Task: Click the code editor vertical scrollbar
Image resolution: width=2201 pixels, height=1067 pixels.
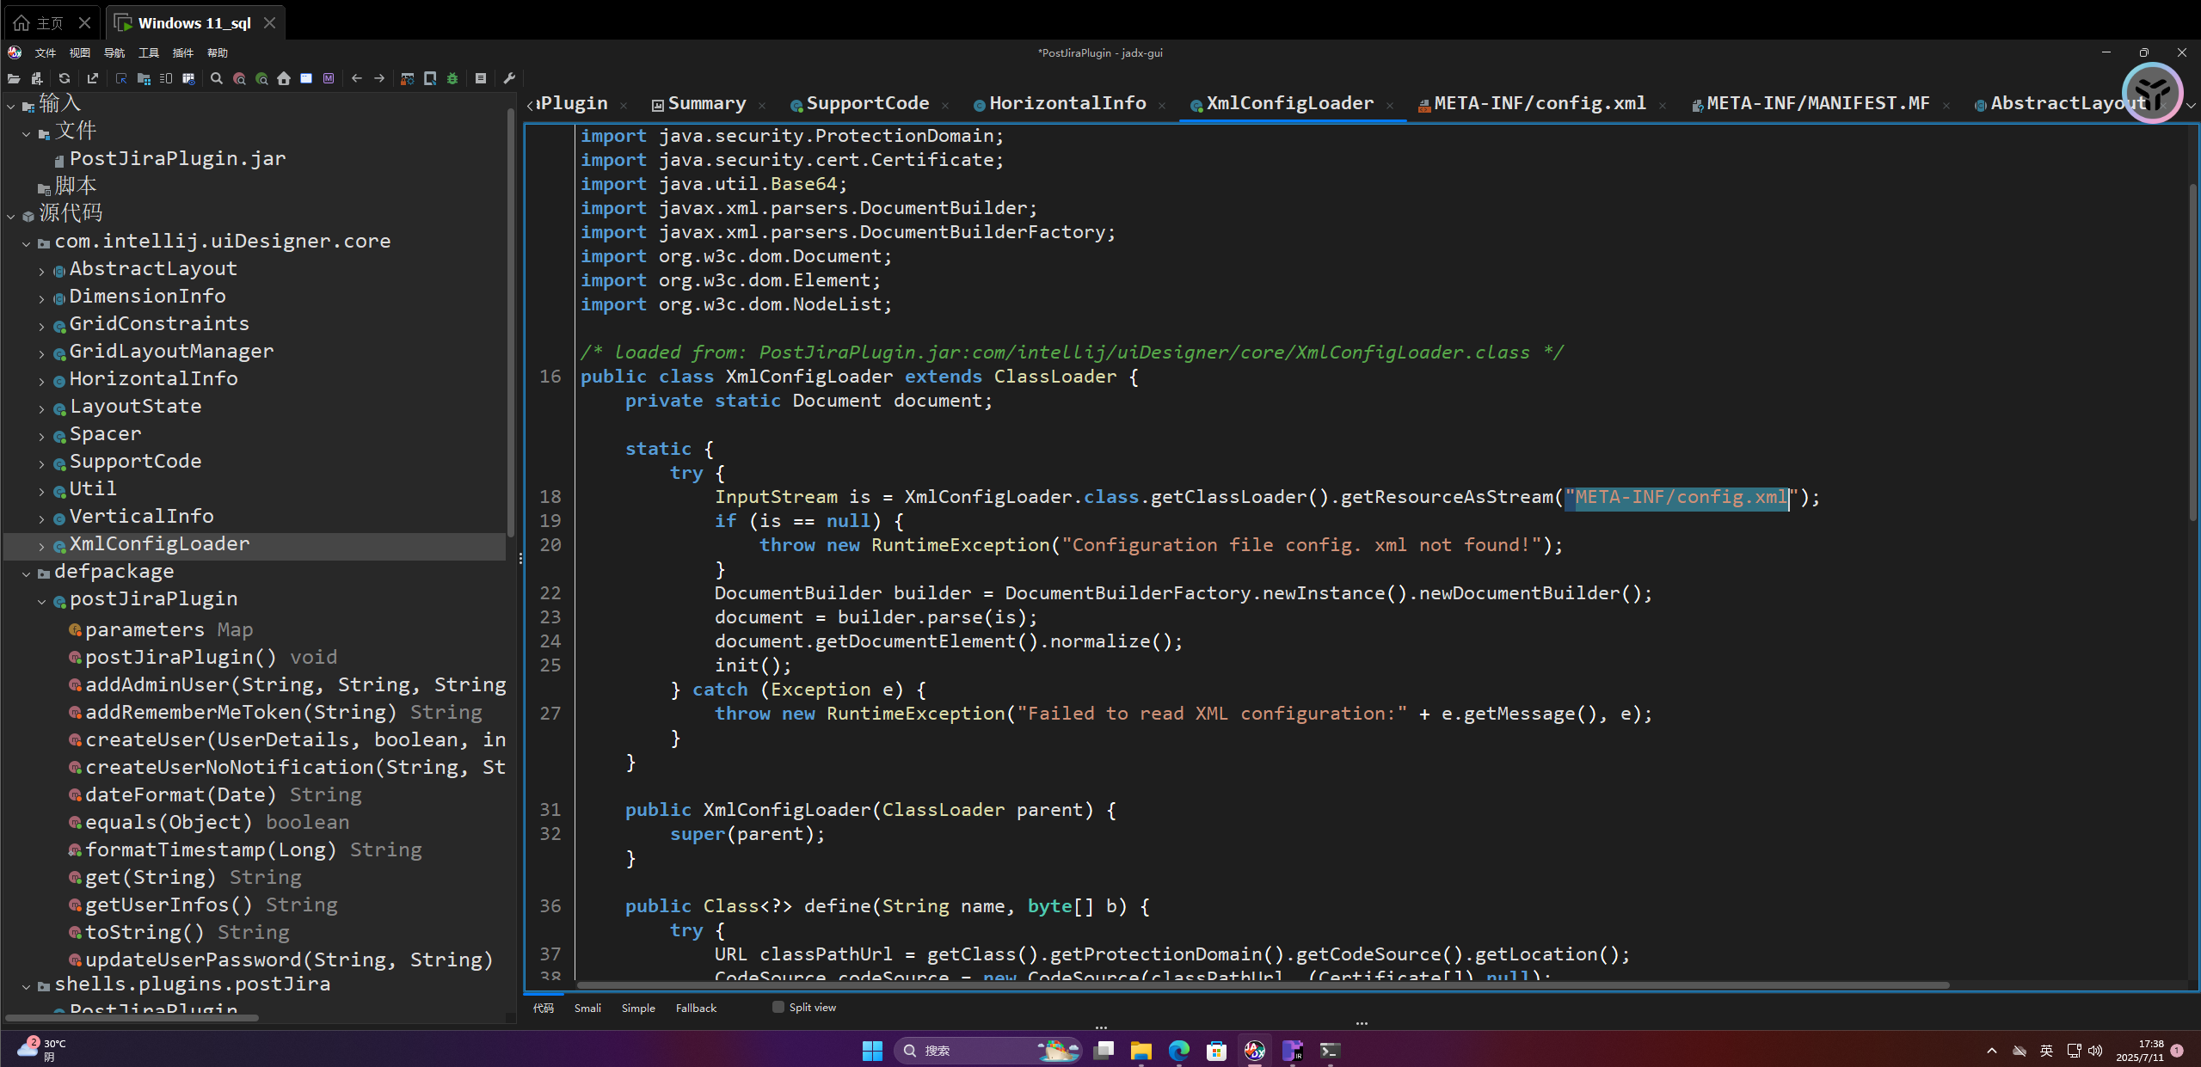Action: 2192,352
